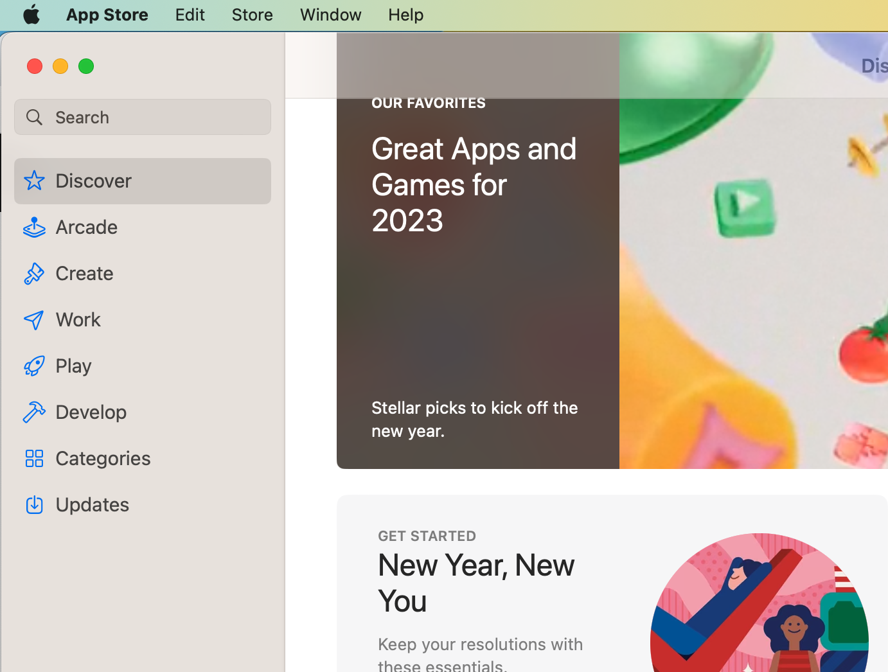The height and width of the screenshot is (672, 888).
Task: Open the Help menu
Action: 405,14
